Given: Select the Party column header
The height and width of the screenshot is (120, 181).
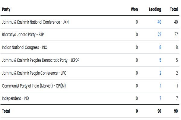Looking at the screenshot, I should (6, 9).
